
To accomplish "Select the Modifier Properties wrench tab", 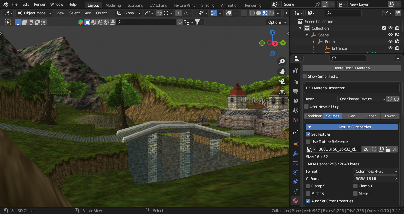I will [x=295, y=154].
